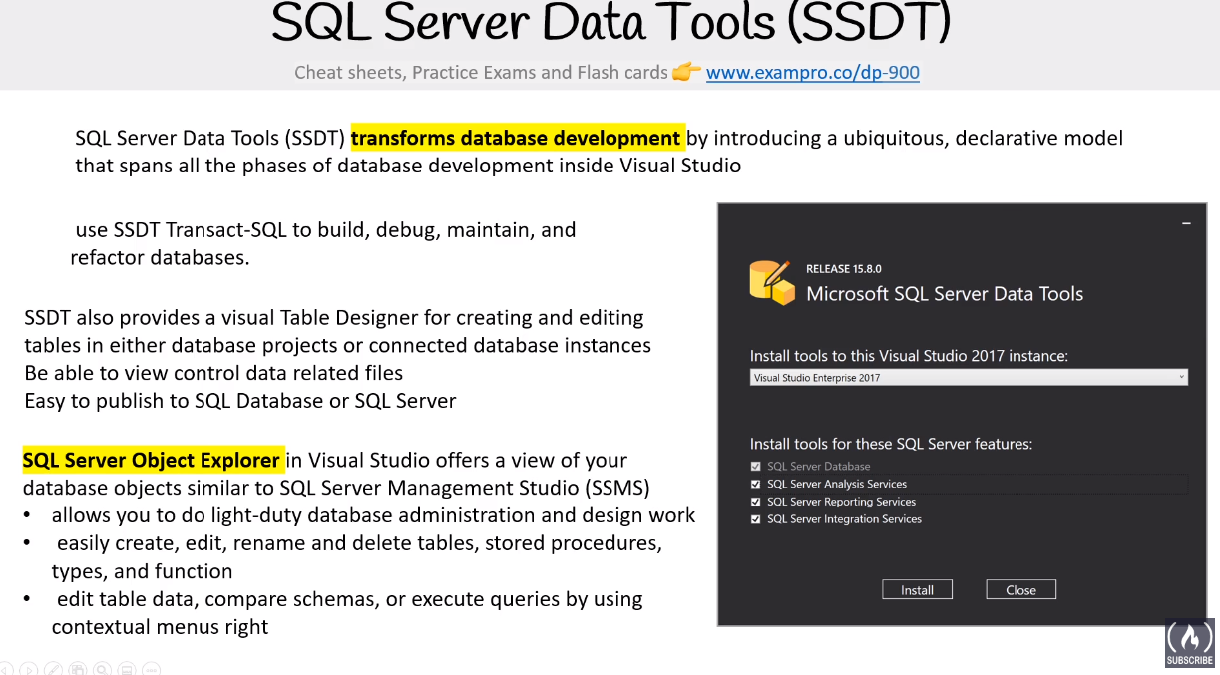1220x675 pixels.
Task: Click 'use SSDT Transact-SQL to build, debug' line
Action: (325, 230)
